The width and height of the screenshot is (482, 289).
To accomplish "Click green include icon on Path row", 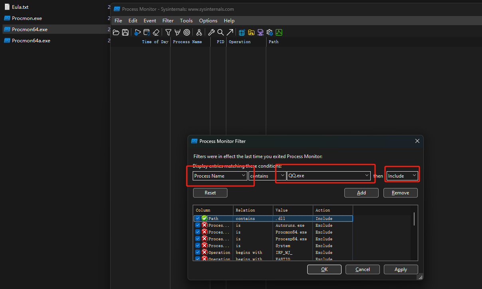I will 205,218.
